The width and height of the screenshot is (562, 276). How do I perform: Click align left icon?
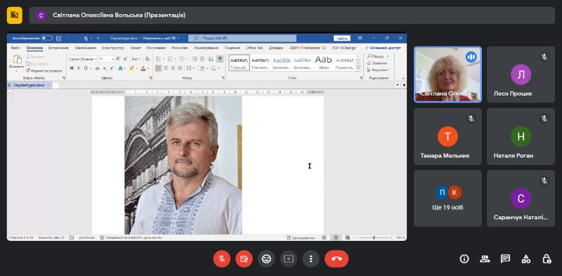coord(159,68)
